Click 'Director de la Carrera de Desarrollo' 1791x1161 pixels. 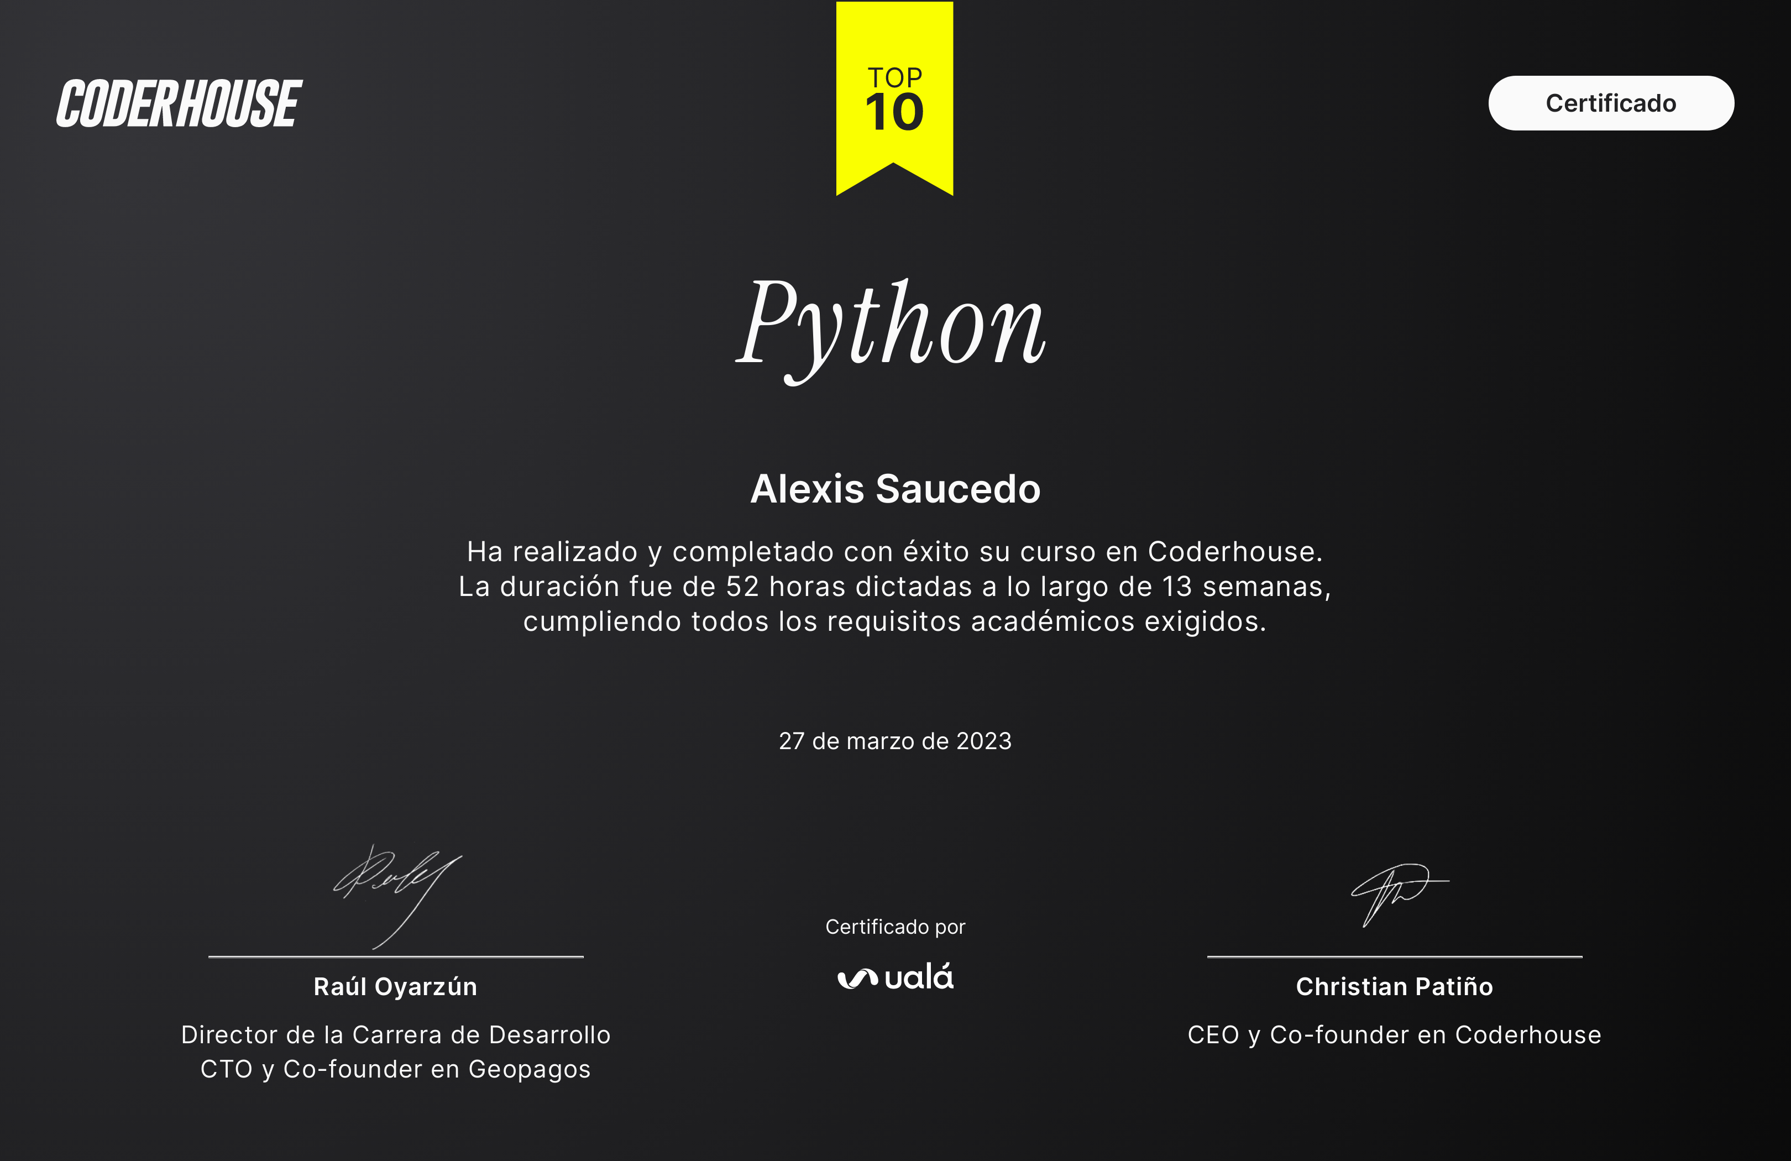coord(396,1036)
